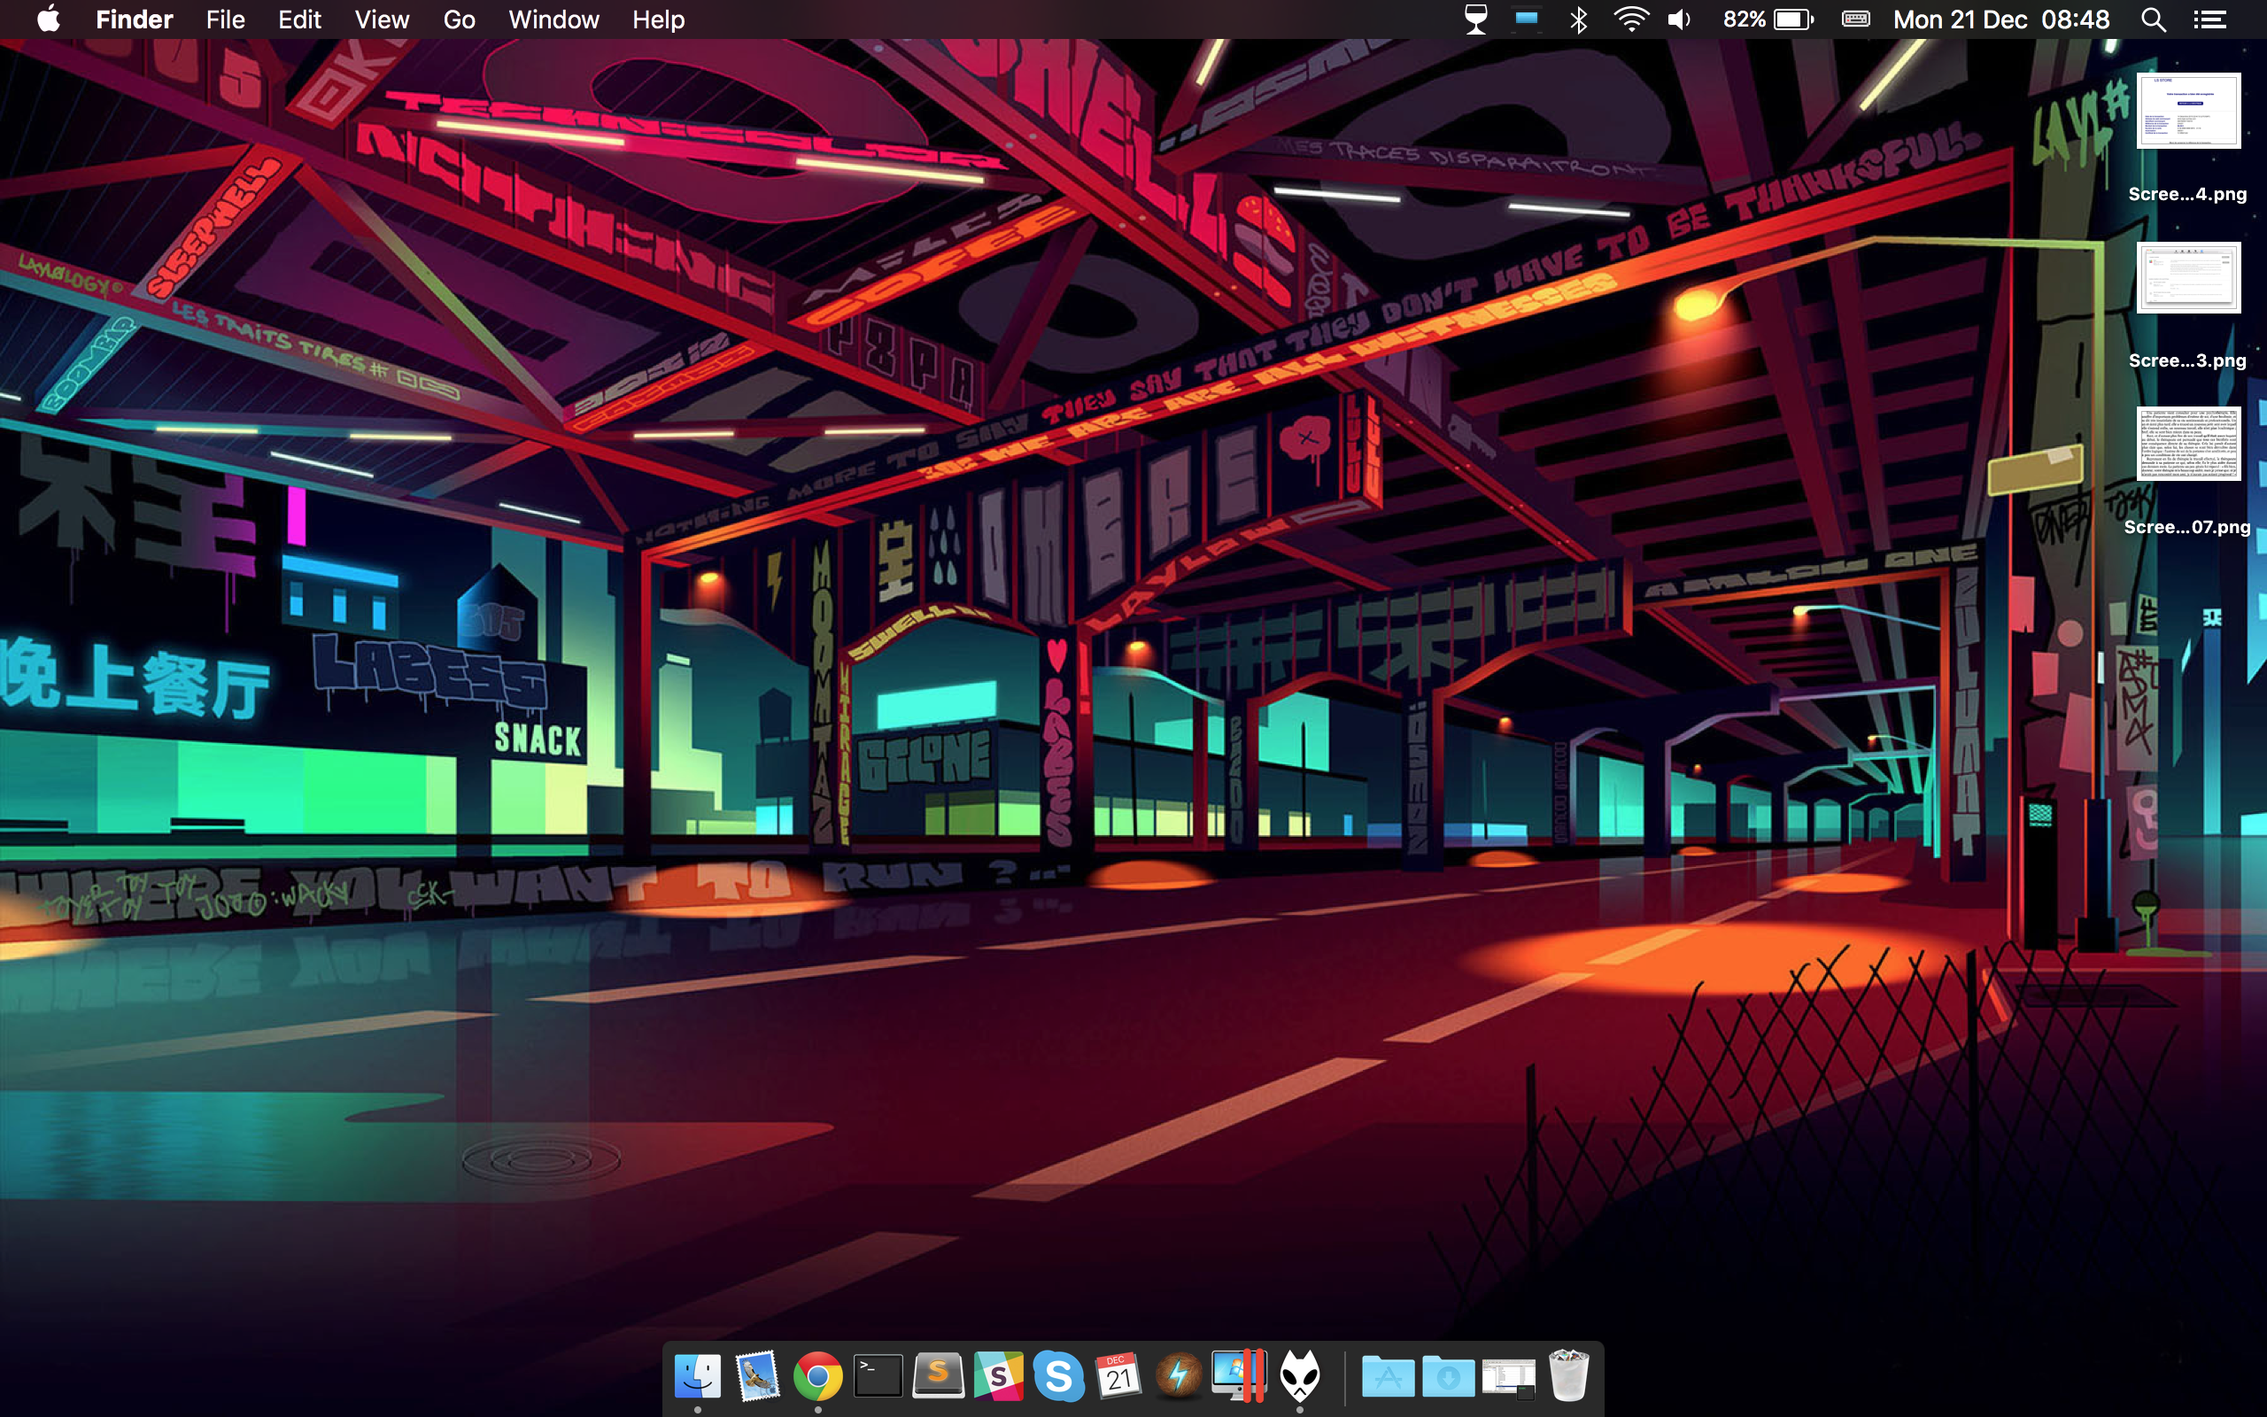This screenshot has height=1417, width=2267.
Task: Click the foobar2000 alien cat icon
Action: (1300, 1375)
